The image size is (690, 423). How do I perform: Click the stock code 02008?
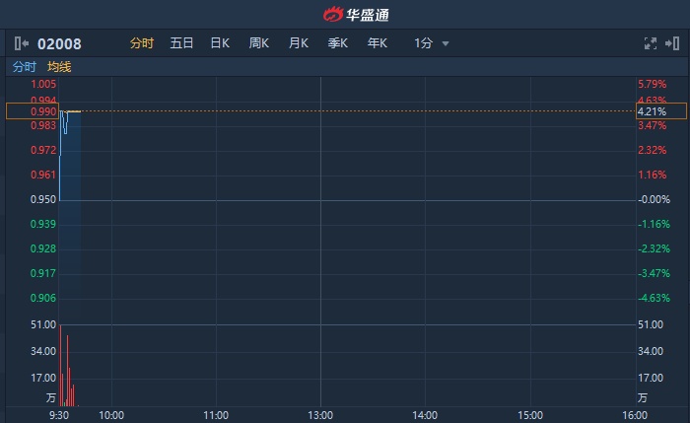[59, 43]
